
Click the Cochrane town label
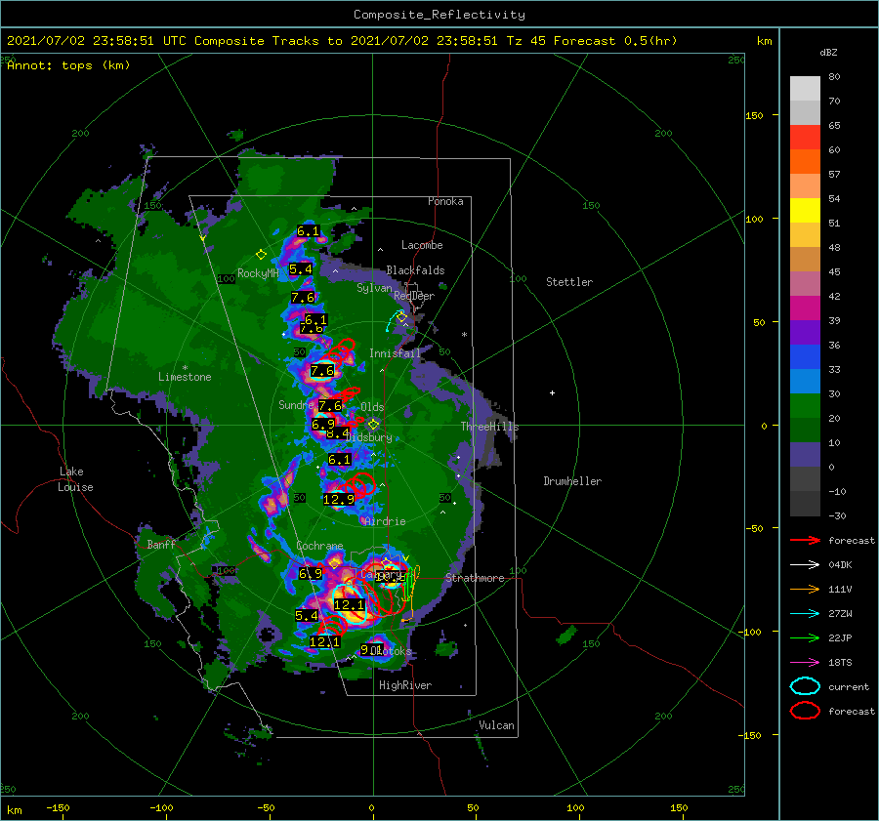point(319,546)
